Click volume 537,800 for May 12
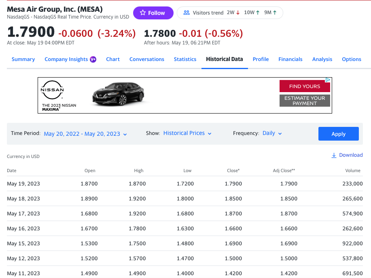Screen dimensions: 371x278 pyautogui.click(x=352, y=258)
